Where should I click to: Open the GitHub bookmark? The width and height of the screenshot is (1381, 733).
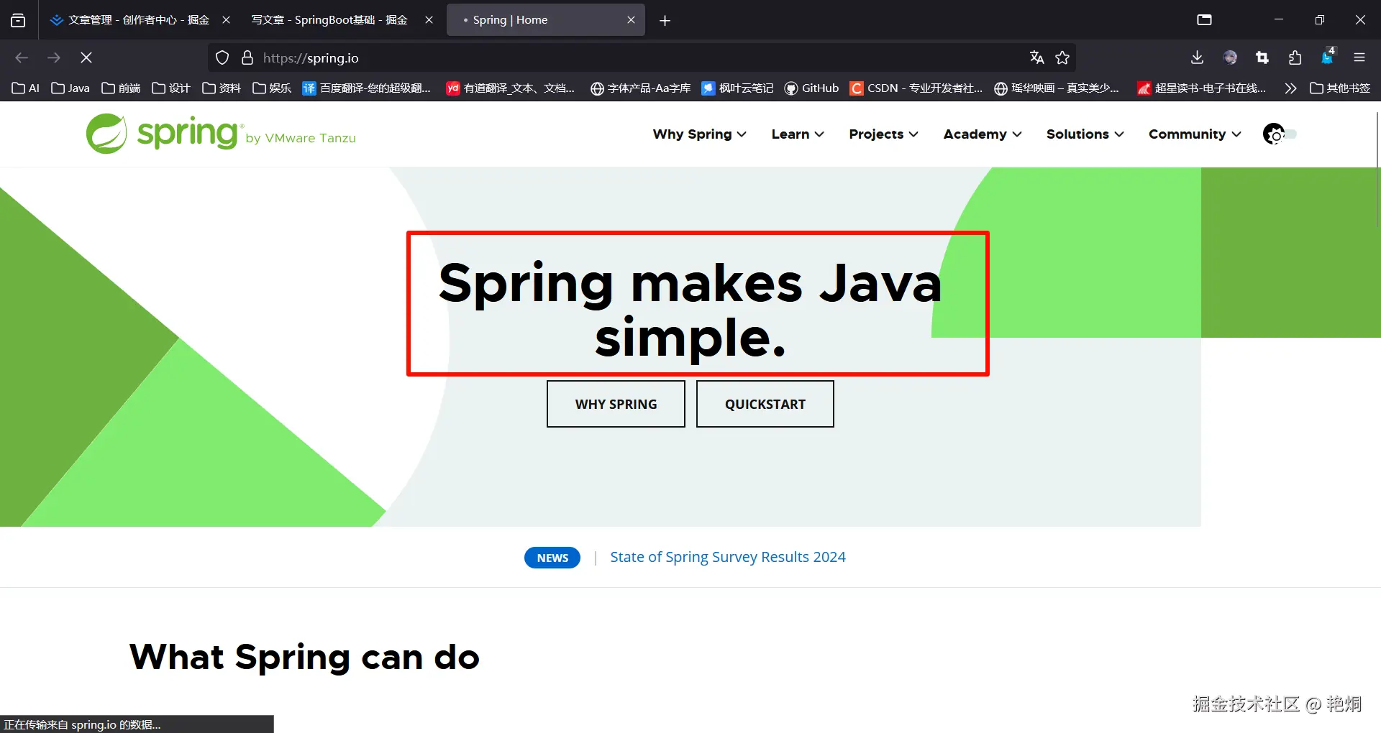point(811,88)
